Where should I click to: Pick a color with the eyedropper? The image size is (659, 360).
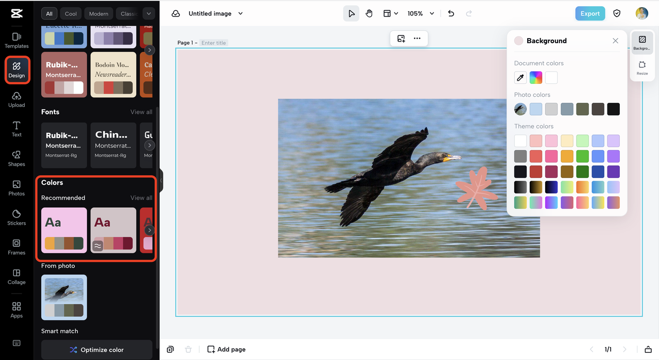tap(521, 78)
